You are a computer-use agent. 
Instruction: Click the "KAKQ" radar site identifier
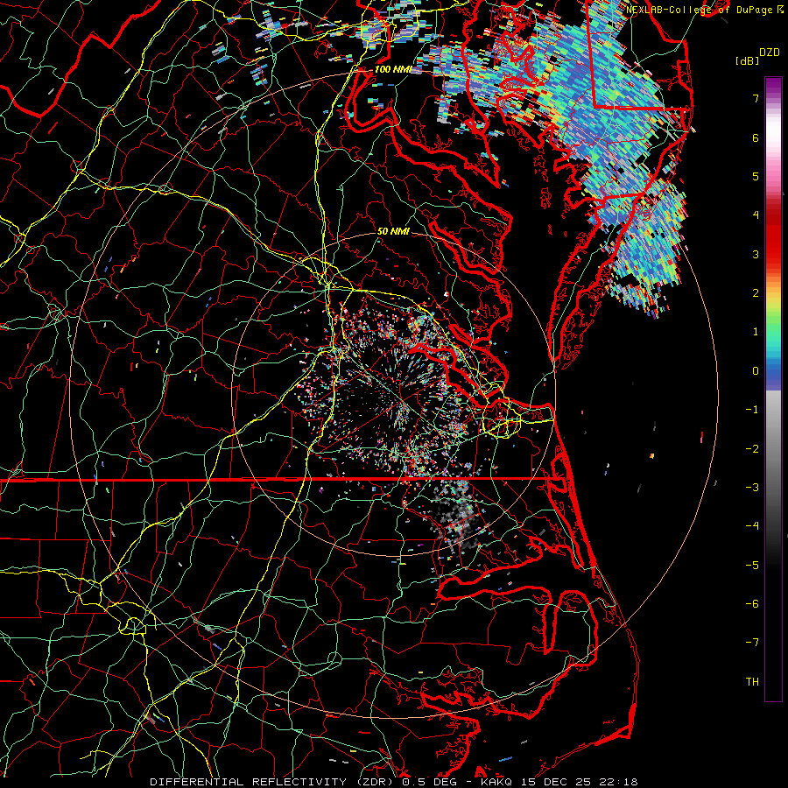coord(496,782)
